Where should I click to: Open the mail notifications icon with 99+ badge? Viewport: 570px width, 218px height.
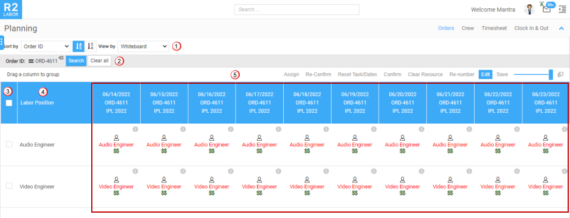[x=546, y=8]
